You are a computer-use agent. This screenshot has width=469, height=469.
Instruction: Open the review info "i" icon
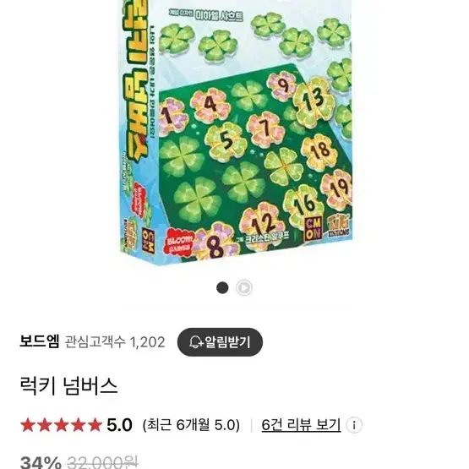tap(354, 425)
